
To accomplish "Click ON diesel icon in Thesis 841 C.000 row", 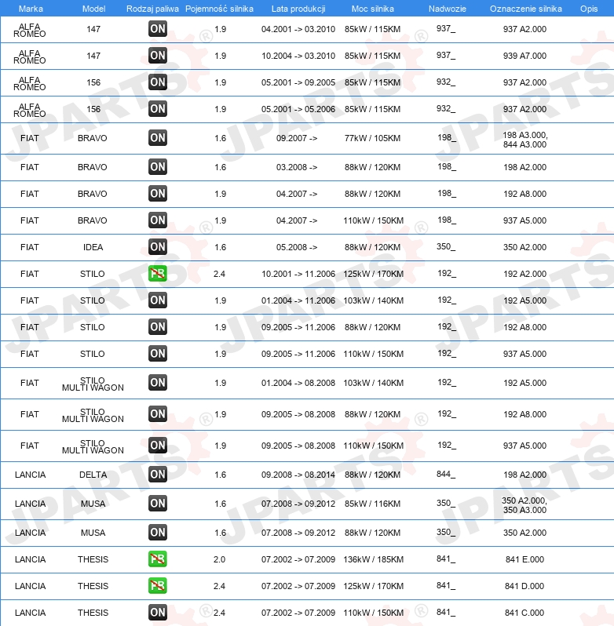I will (x=157, y=613).
